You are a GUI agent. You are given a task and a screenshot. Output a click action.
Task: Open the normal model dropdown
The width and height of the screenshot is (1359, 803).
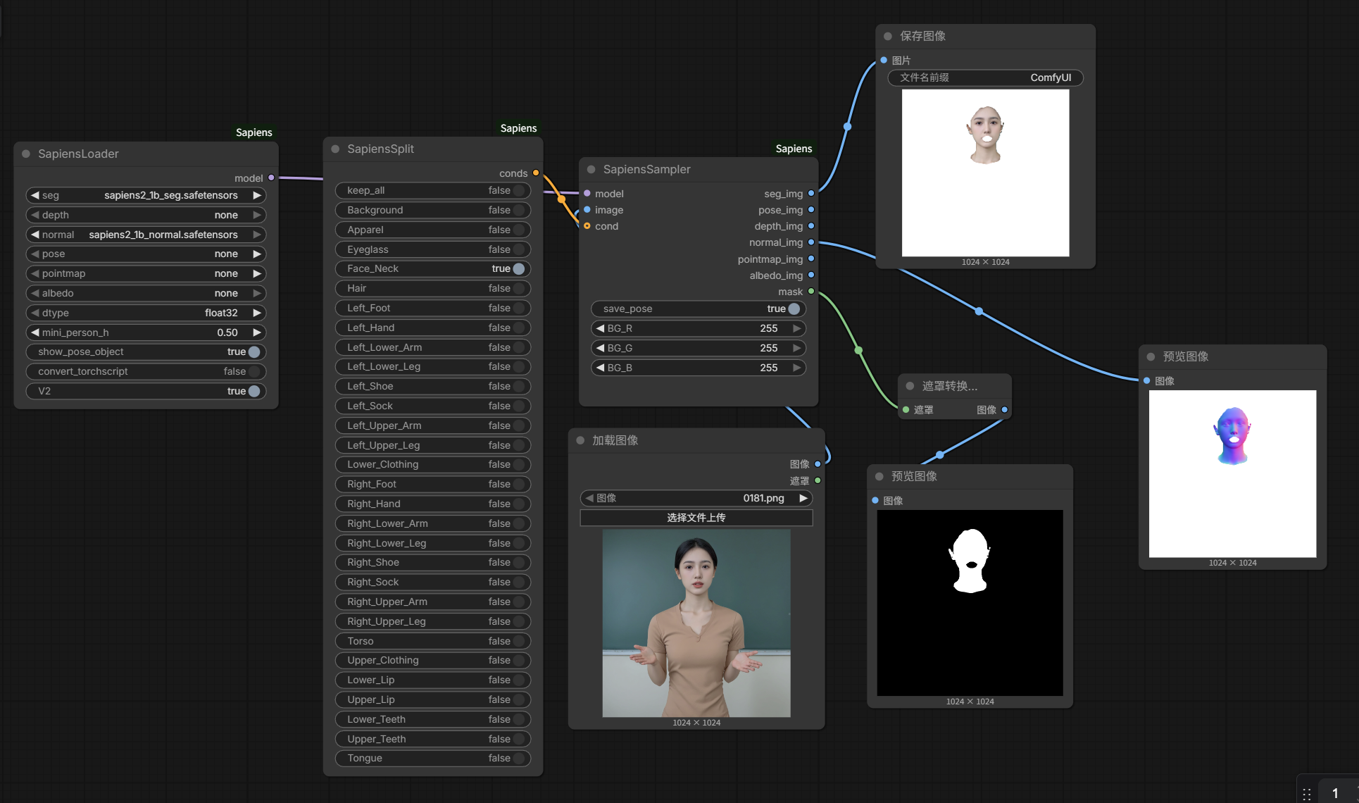click(146, 235)
